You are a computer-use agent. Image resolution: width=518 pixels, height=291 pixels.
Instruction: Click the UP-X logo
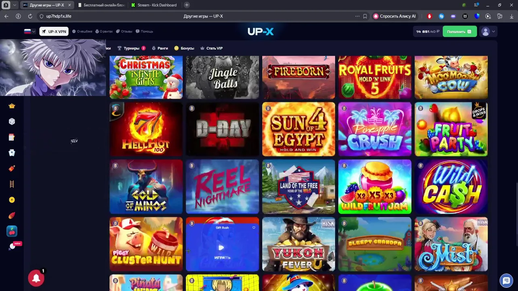pyautogui.click(x=261, y=32)
